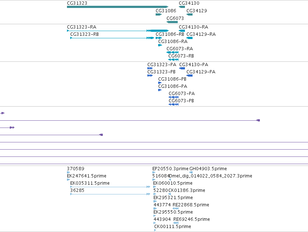Click the CG6073 gene label

pos(175,18)
